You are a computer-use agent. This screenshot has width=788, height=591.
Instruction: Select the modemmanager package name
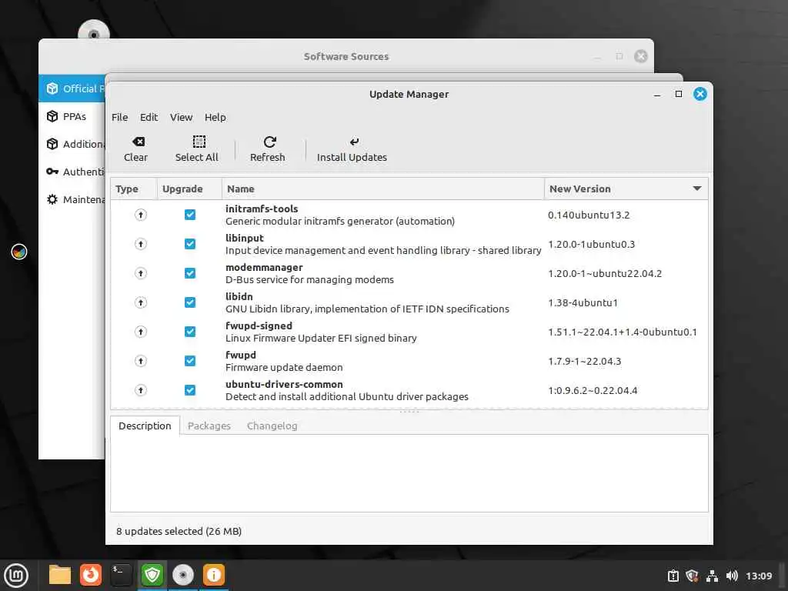(264, 267)
